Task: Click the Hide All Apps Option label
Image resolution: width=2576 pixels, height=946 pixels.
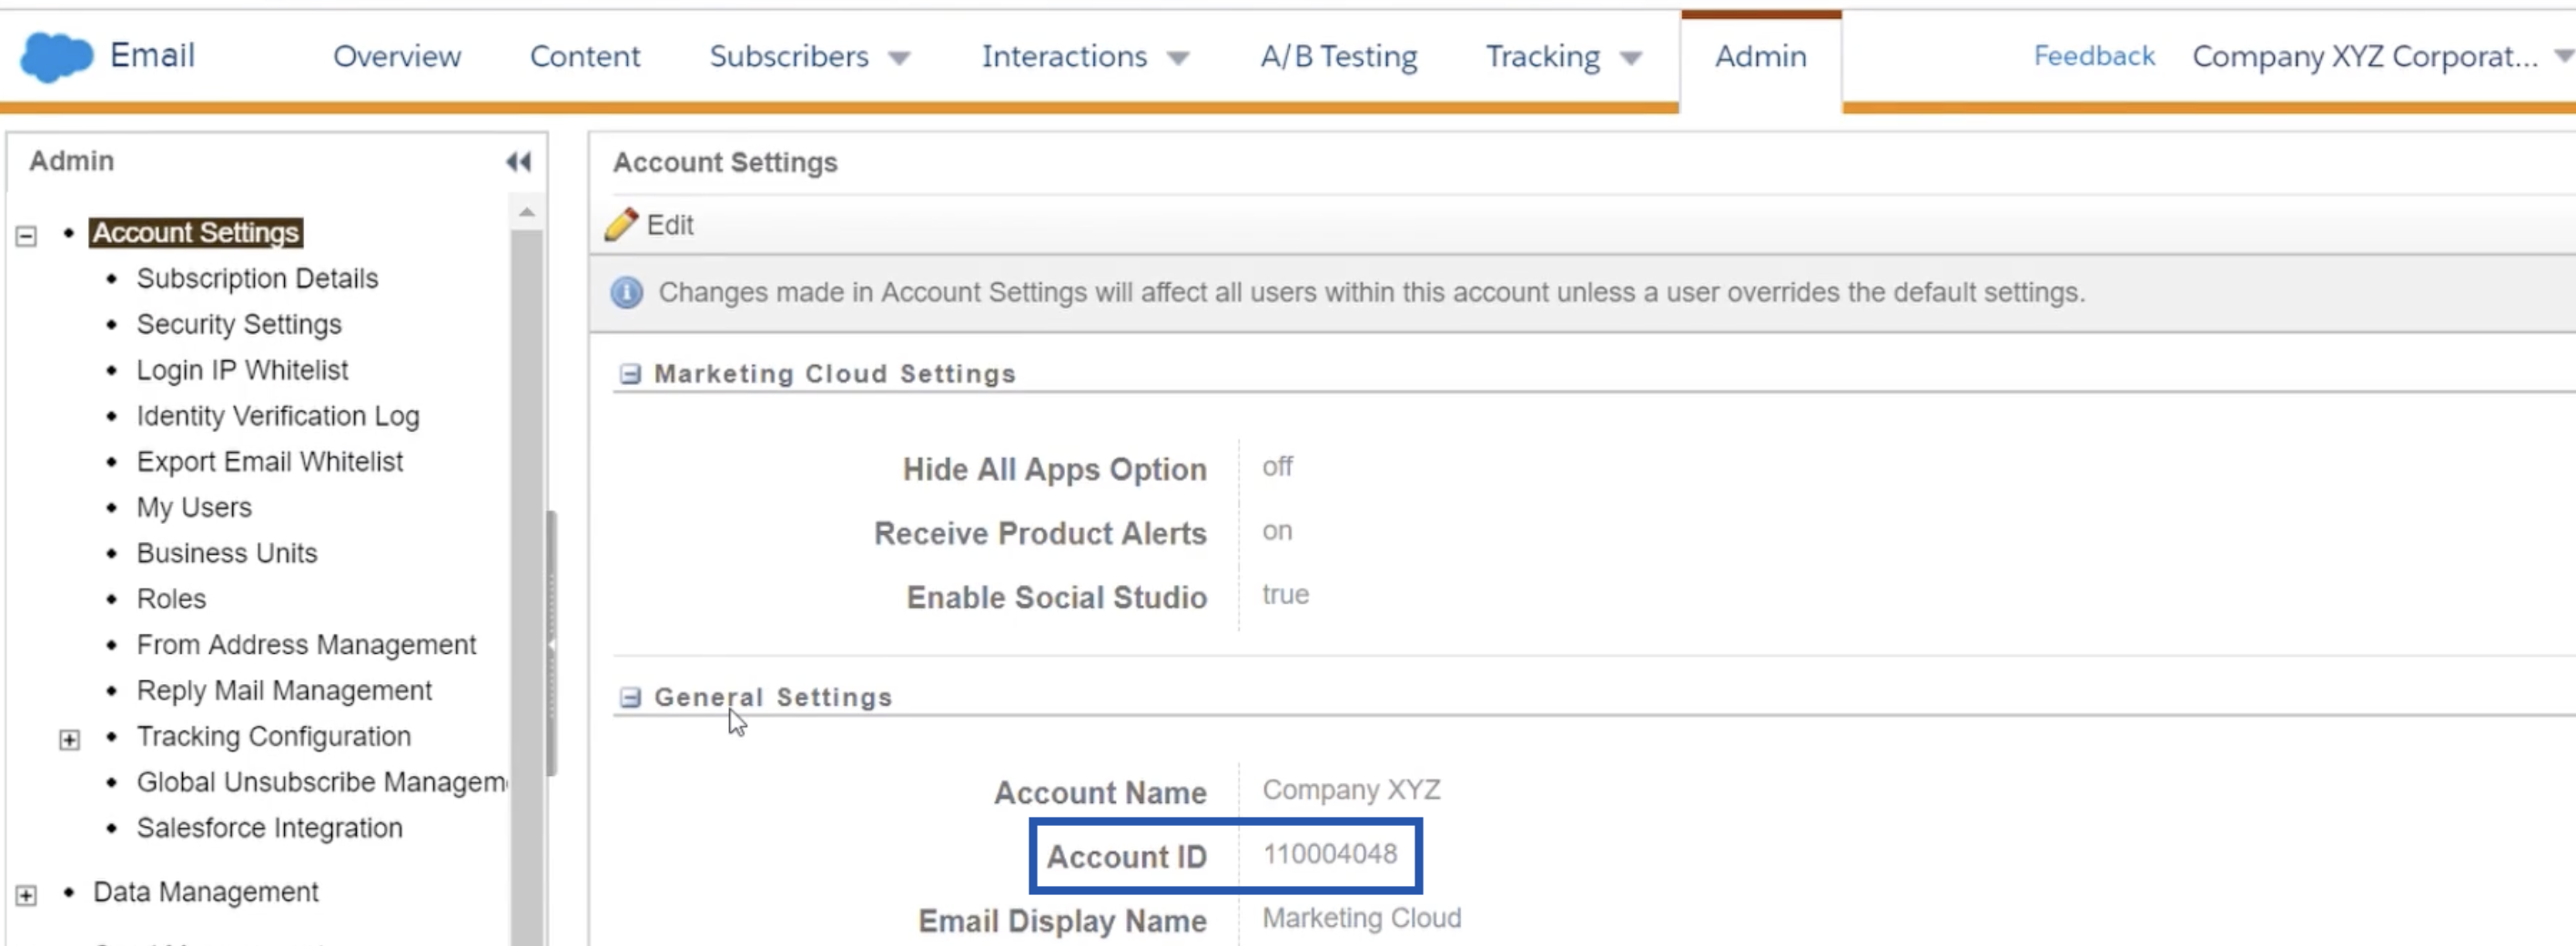Action: coord(1054,469)
